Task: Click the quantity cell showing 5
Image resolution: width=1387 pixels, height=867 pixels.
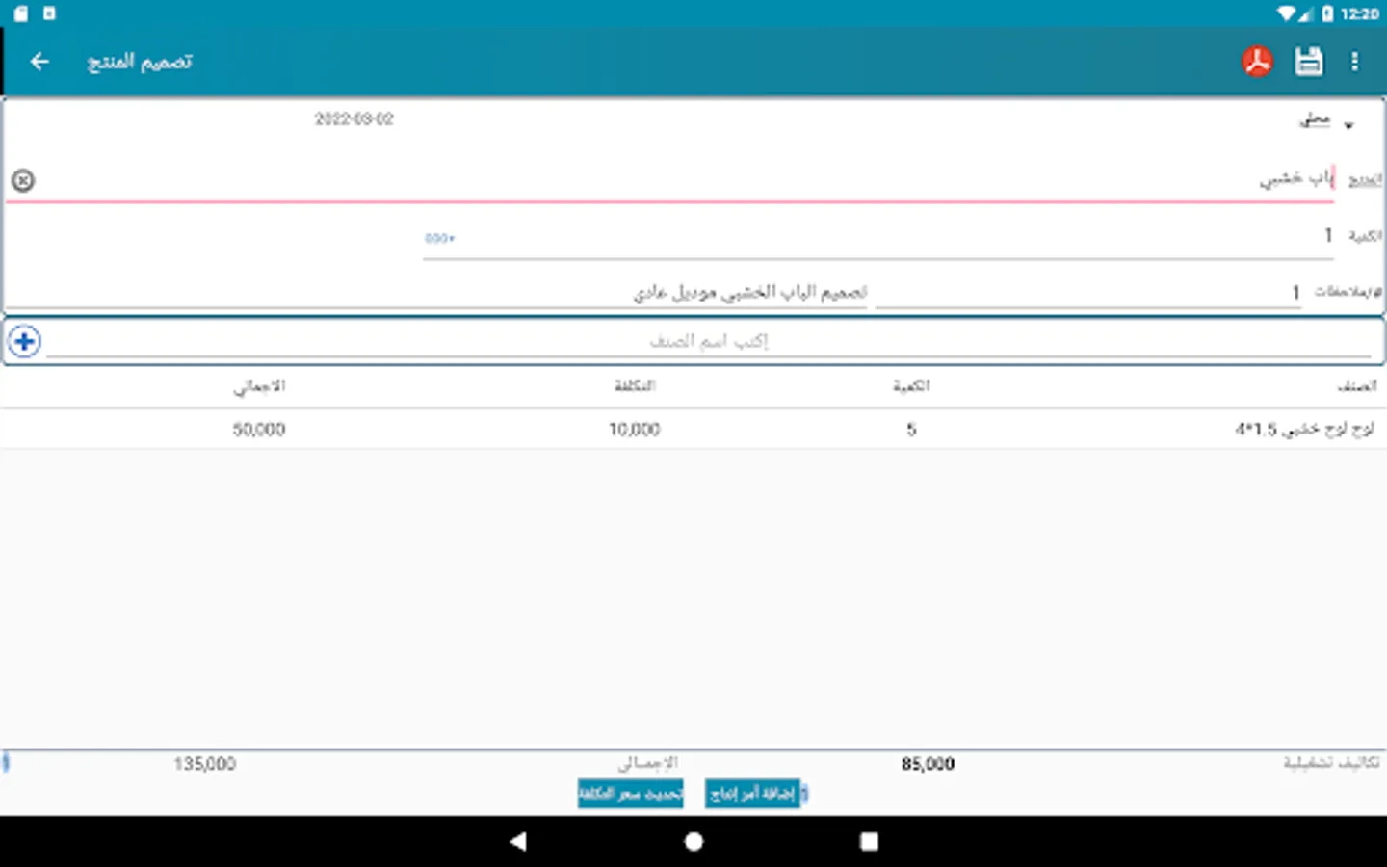Action: click(911, 430)
